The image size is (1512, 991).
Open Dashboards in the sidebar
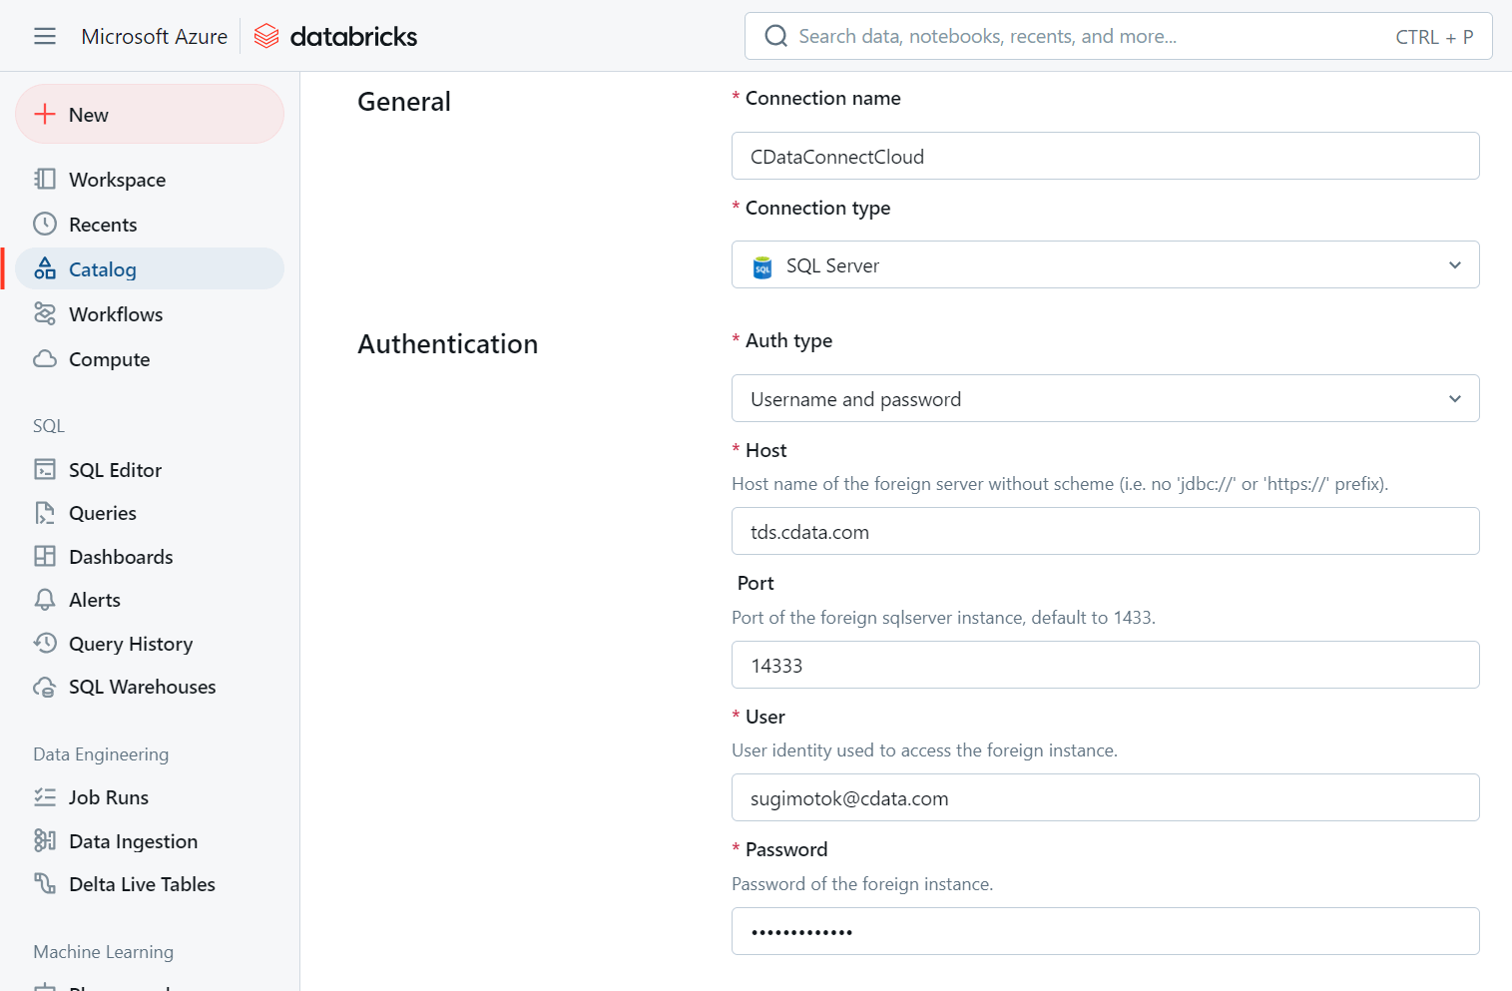pos(150,556)
